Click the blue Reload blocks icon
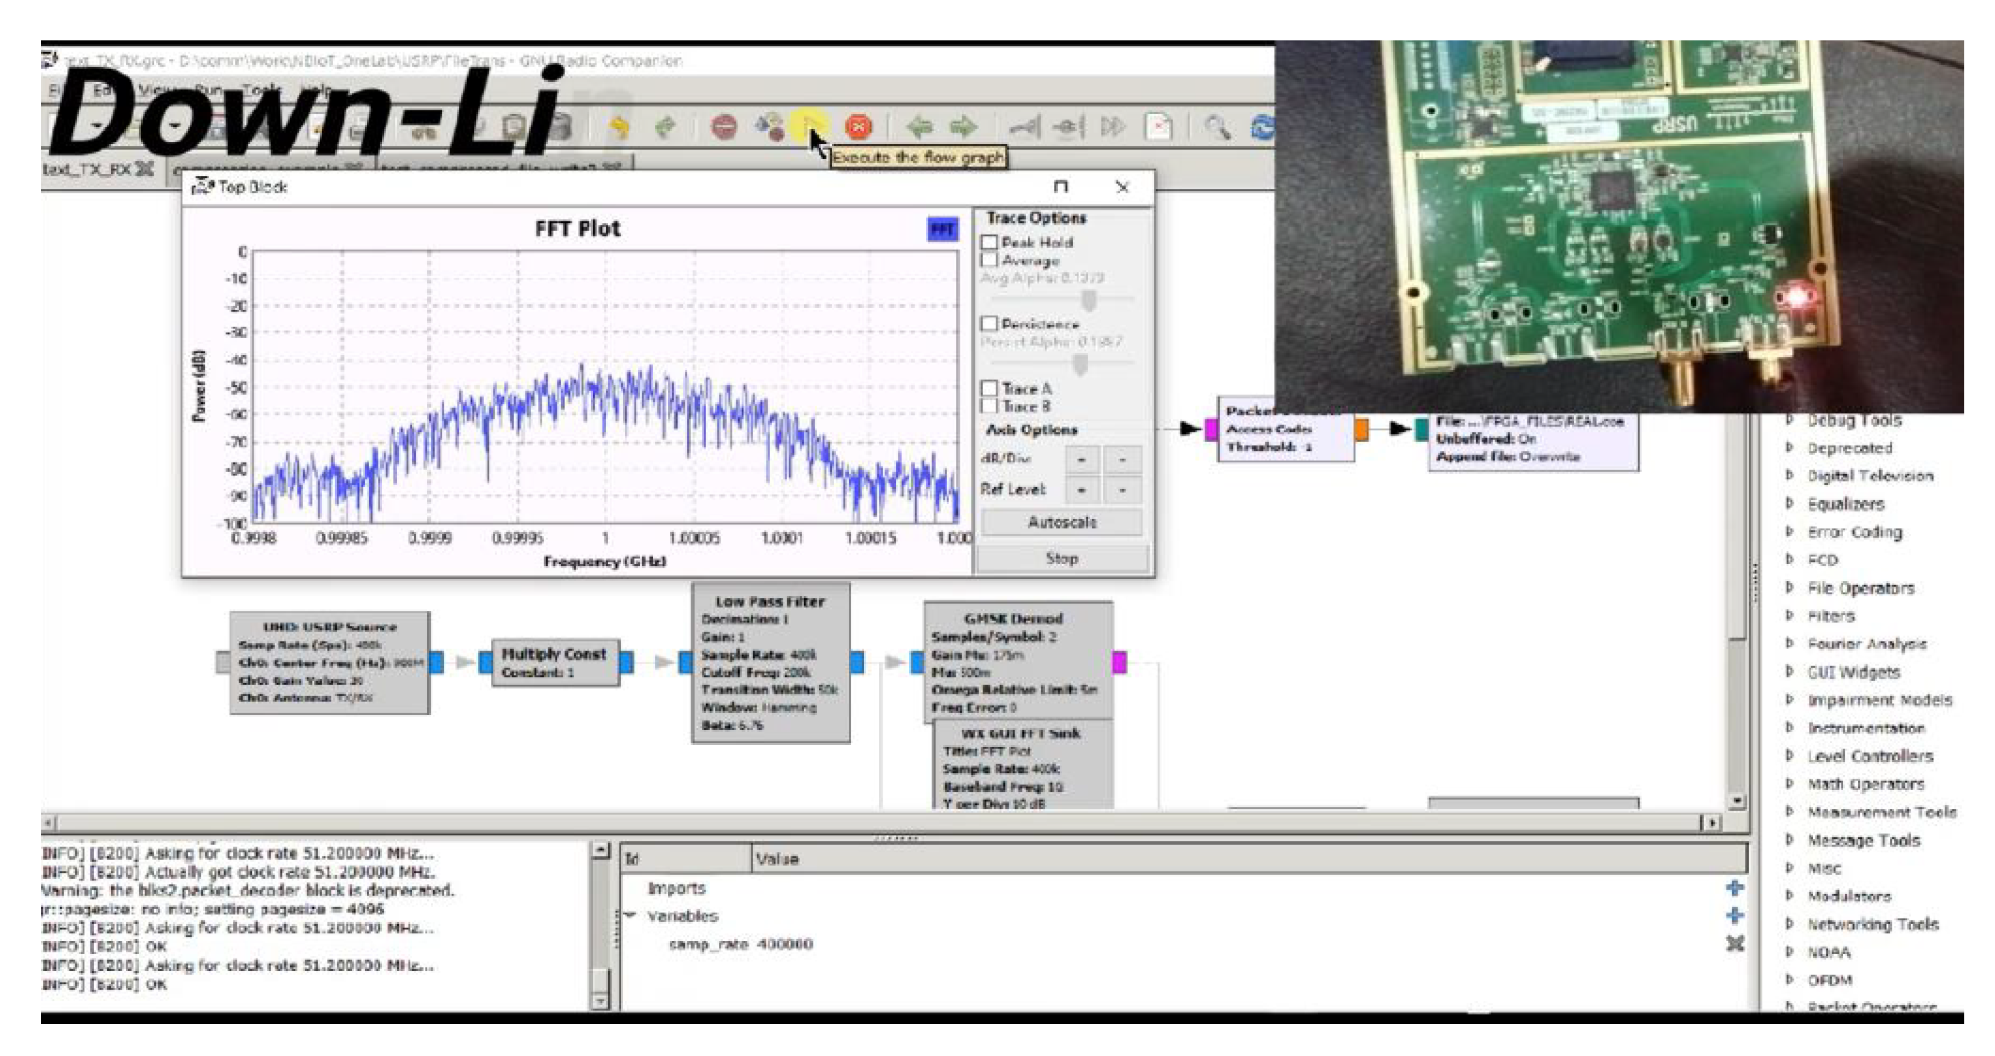The image size is (1995, 1056). [1262, 127]
